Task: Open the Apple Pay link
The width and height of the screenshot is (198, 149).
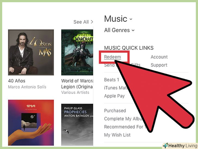Action: click(115, 96)
